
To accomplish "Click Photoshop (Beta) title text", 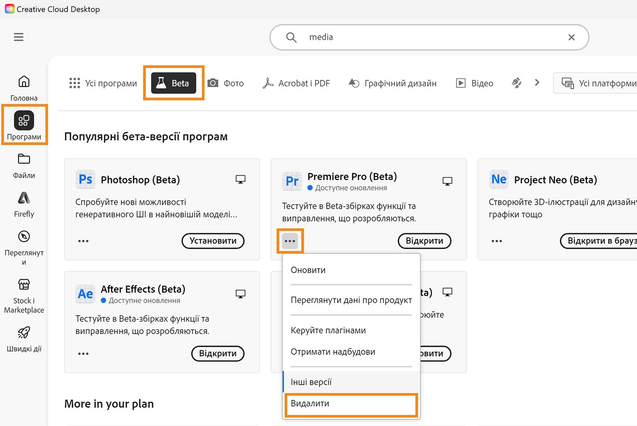I will (140, 180).
